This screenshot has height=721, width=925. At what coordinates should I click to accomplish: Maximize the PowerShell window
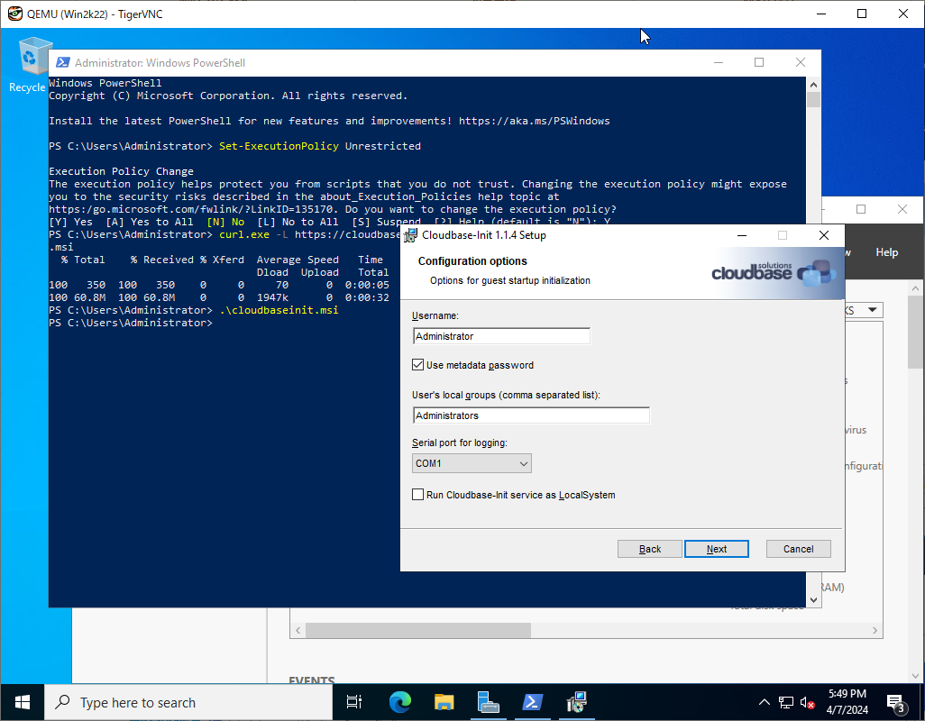pyautogui.click(x=759, y=62)
